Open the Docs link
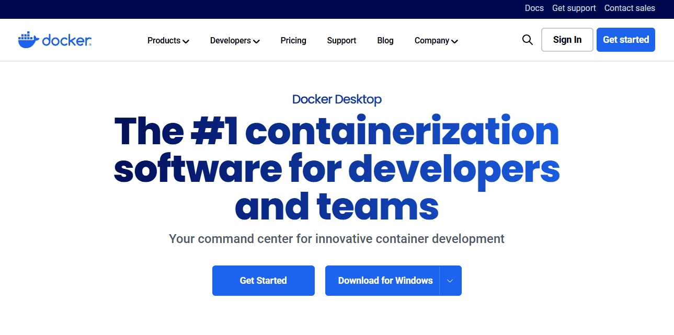Image resolution: width=674 pixels, height=335 pixels. (534, 8)
